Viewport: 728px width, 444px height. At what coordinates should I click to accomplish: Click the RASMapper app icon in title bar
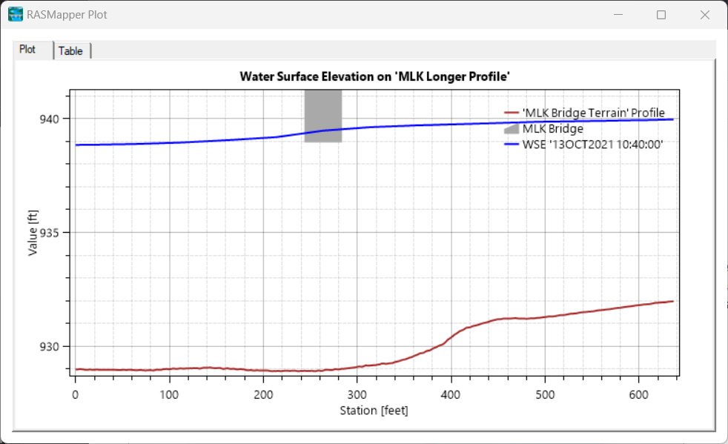tap(15, 14)
